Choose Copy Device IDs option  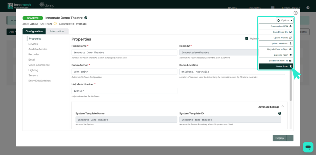(276, 32)
